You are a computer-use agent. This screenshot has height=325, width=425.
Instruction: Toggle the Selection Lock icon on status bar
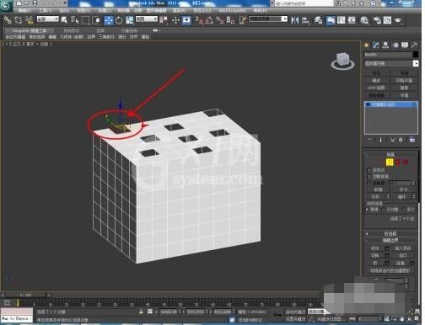tap(141, 312)
